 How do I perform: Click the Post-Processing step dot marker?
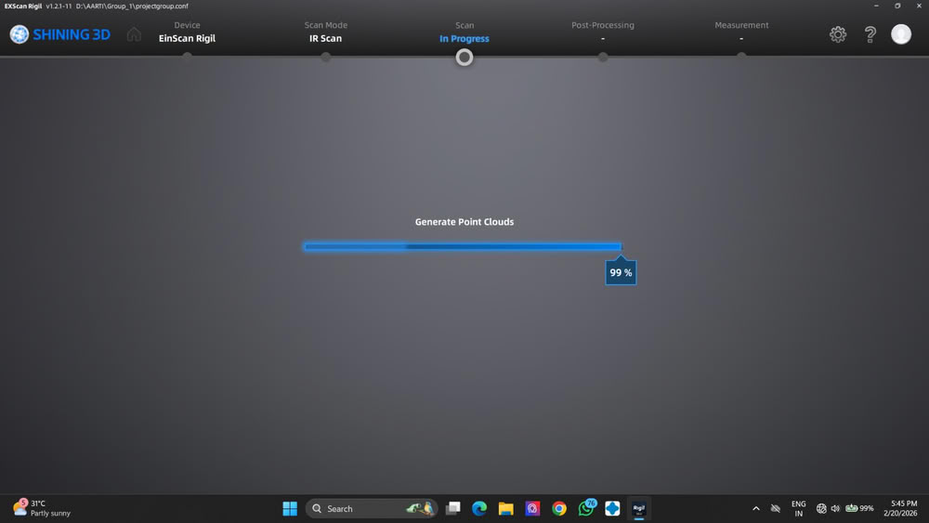(x=603, y=57)
